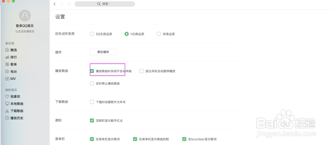Image resolution: width=334 pixels, height=145 pixels.
Task: Focus the 搜索 search field
Action: (x=105, y=4)
